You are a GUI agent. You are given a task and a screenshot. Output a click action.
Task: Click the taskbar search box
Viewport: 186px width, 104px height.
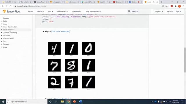[26, 101]
